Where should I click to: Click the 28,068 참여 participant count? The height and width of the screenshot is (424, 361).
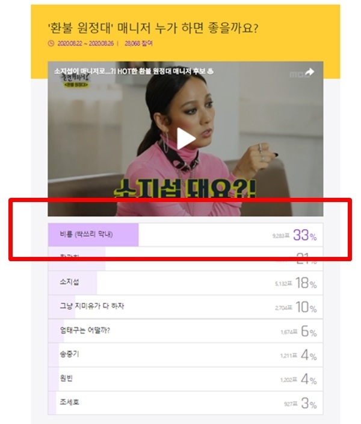pyautogui.click(x=138, y=43)
